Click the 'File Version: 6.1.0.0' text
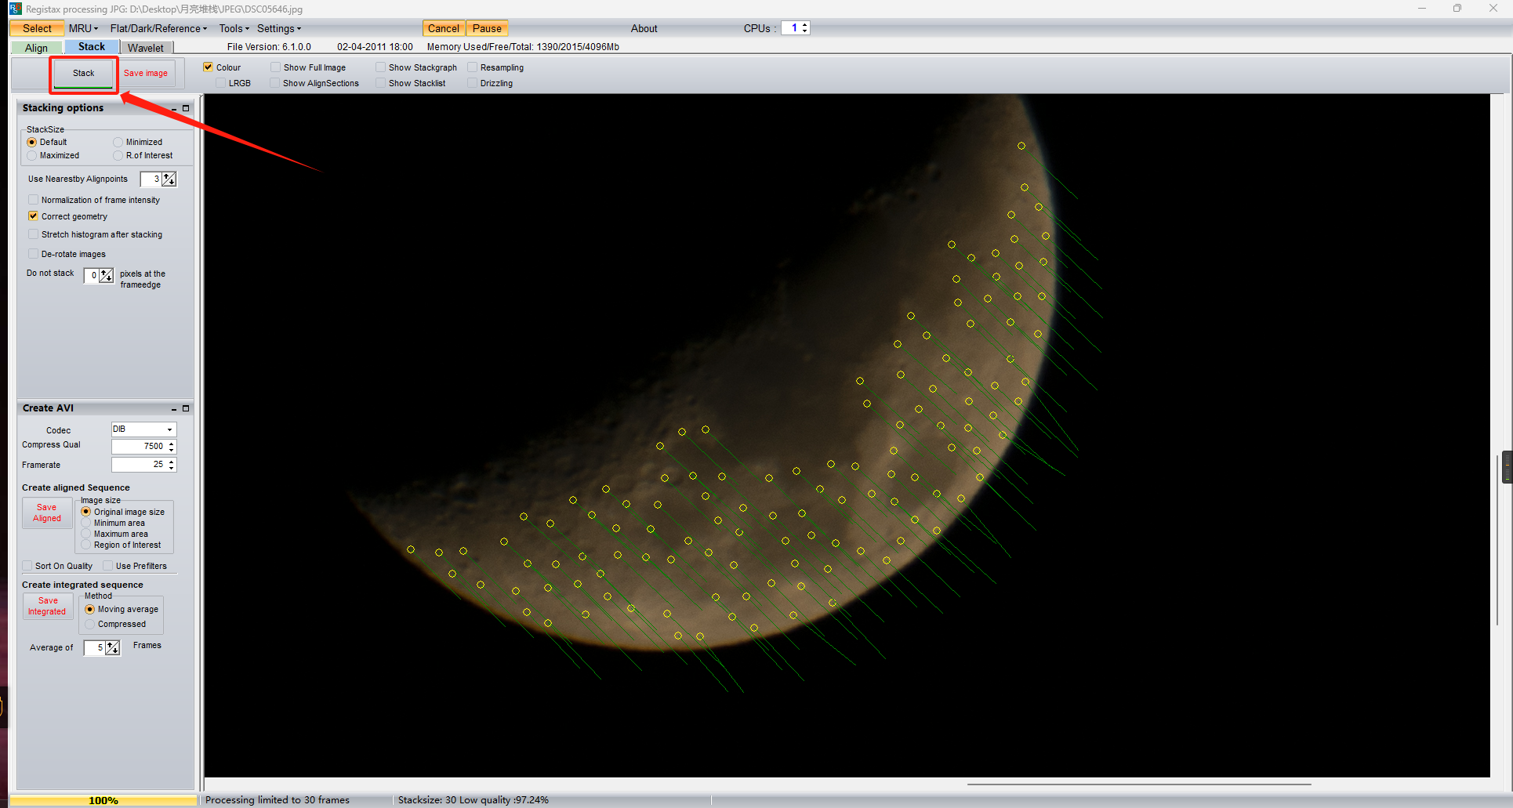The width and height of the screenshot is (1513, 808). coord(269,47)
